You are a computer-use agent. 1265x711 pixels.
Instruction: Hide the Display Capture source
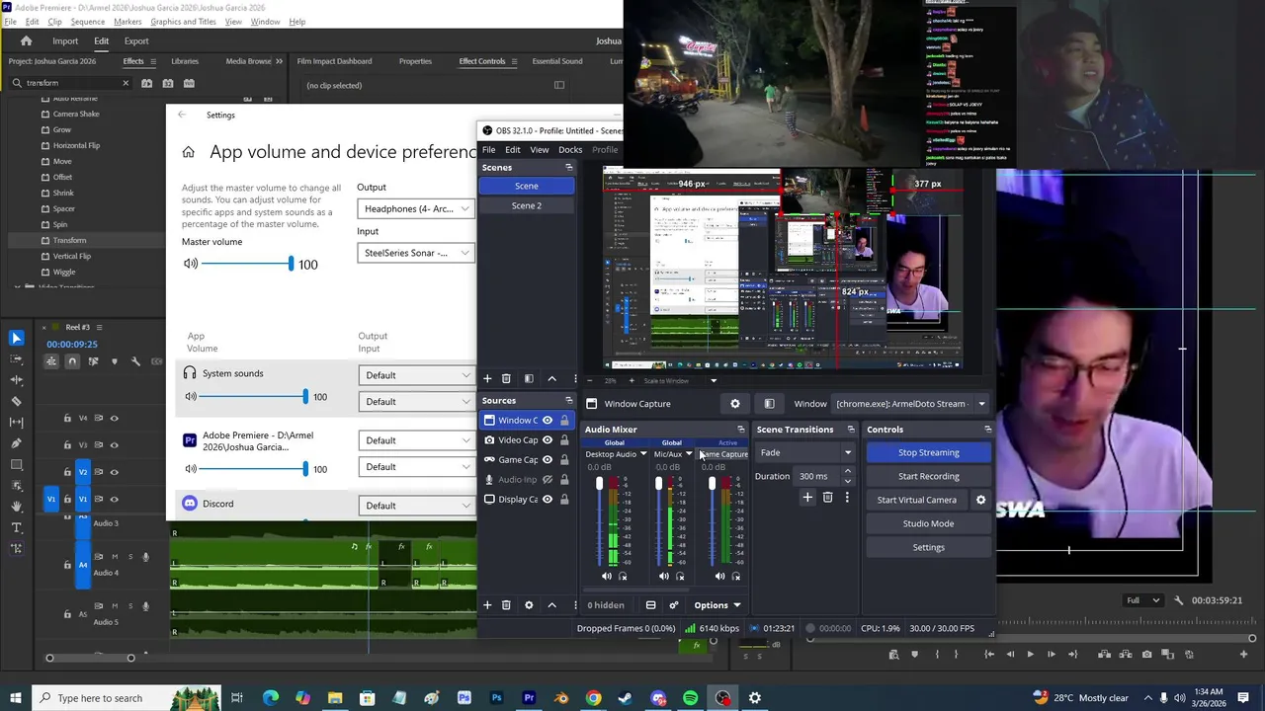click(548, 500)
